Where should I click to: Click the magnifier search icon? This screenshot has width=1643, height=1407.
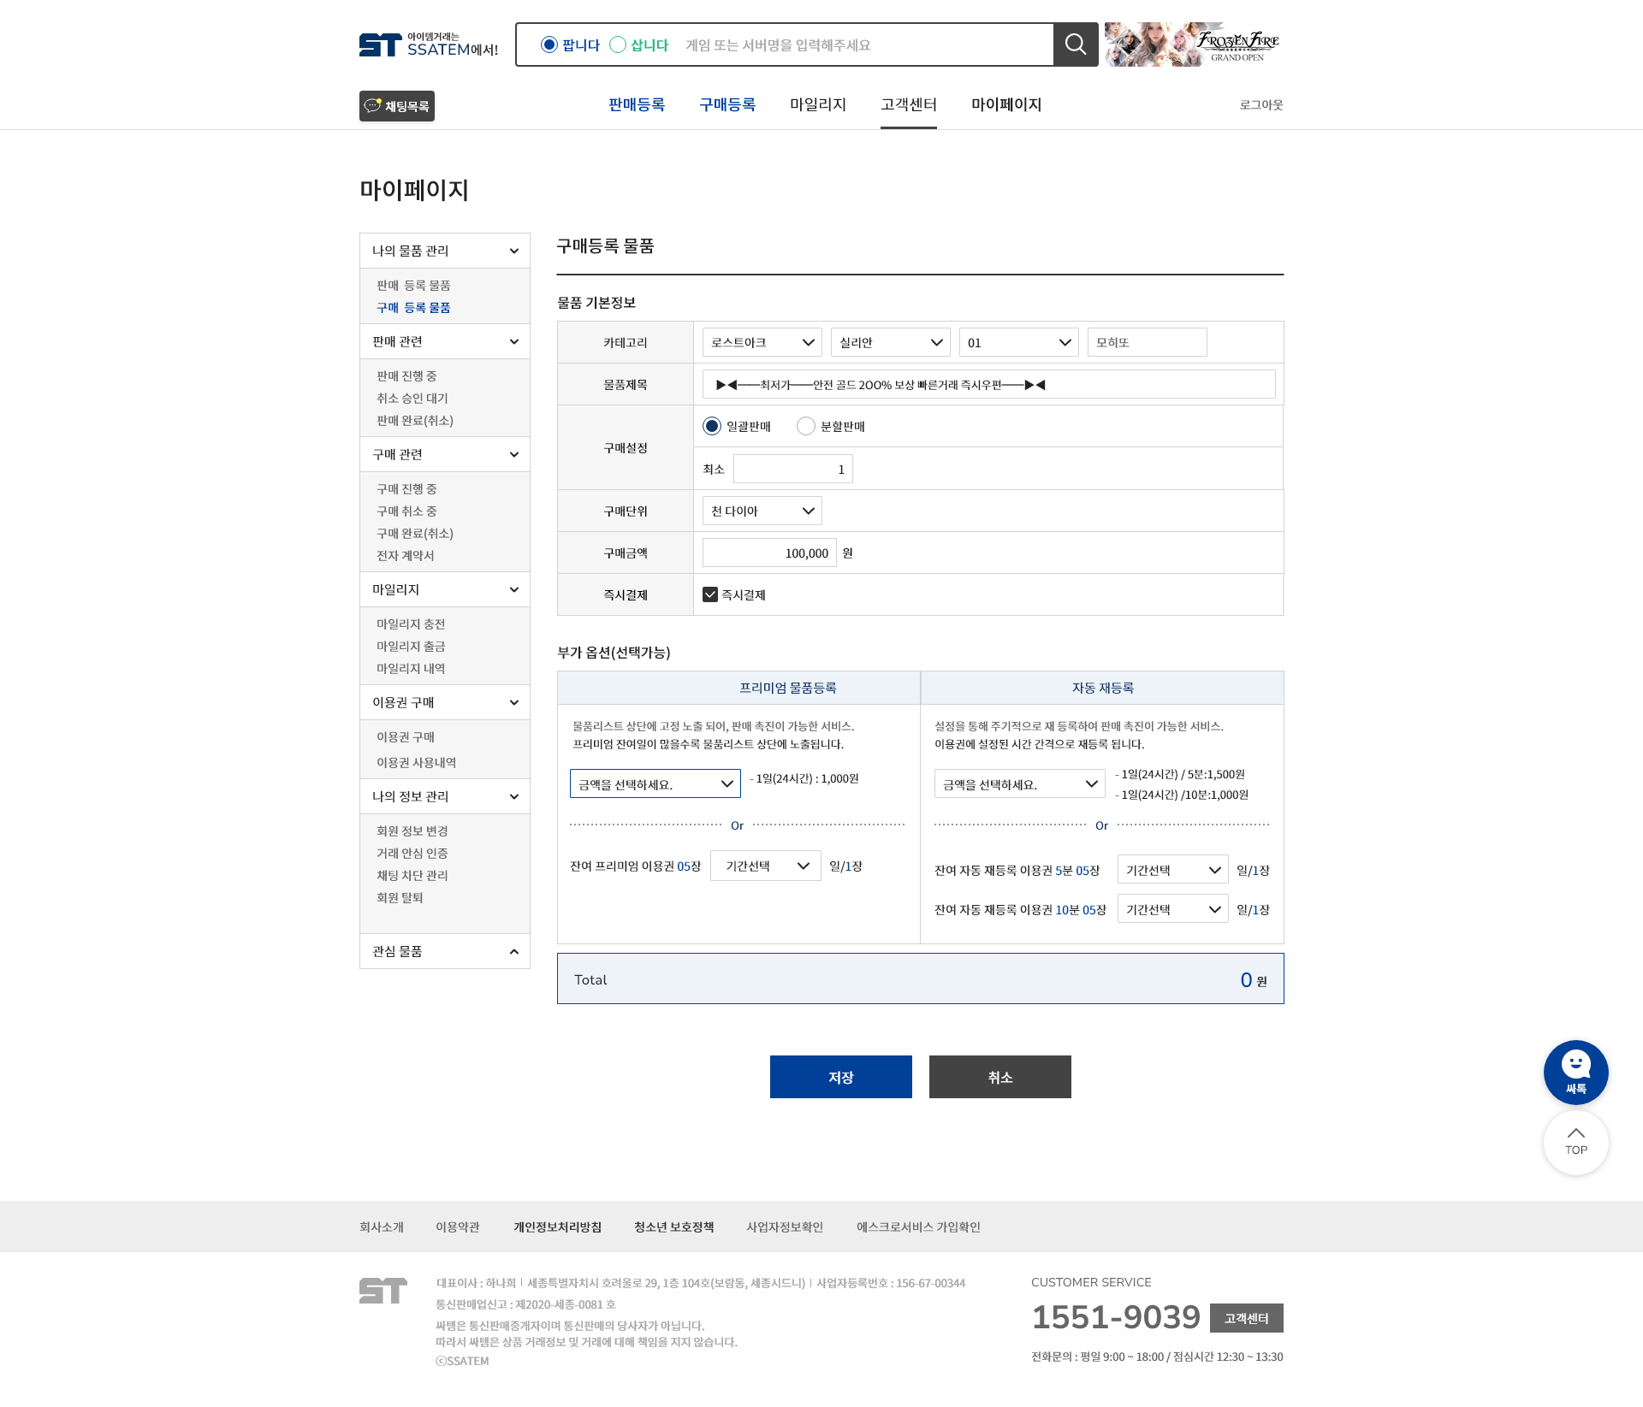(1076, 44)
